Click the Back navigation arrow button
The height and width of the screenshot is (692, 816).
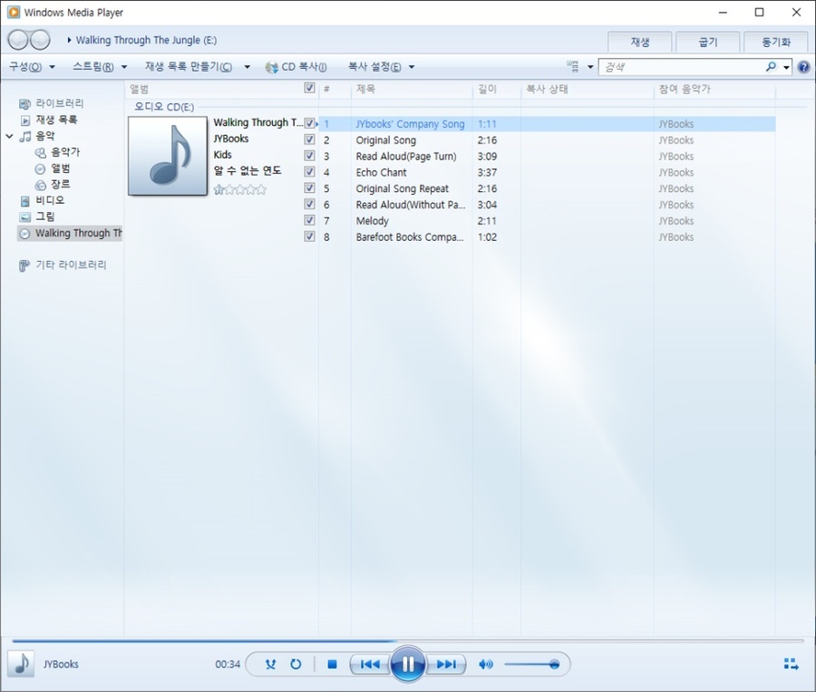click(18, 40)
